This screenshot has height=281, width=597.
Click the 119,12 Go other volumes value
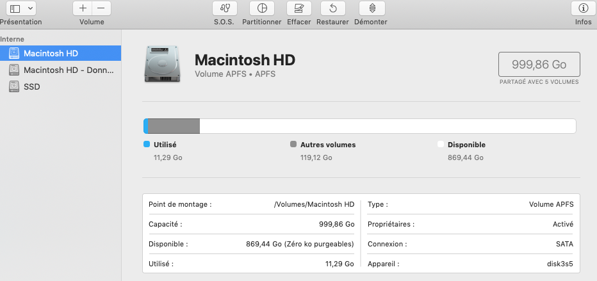pyautogui.click(x=316, y=157)
